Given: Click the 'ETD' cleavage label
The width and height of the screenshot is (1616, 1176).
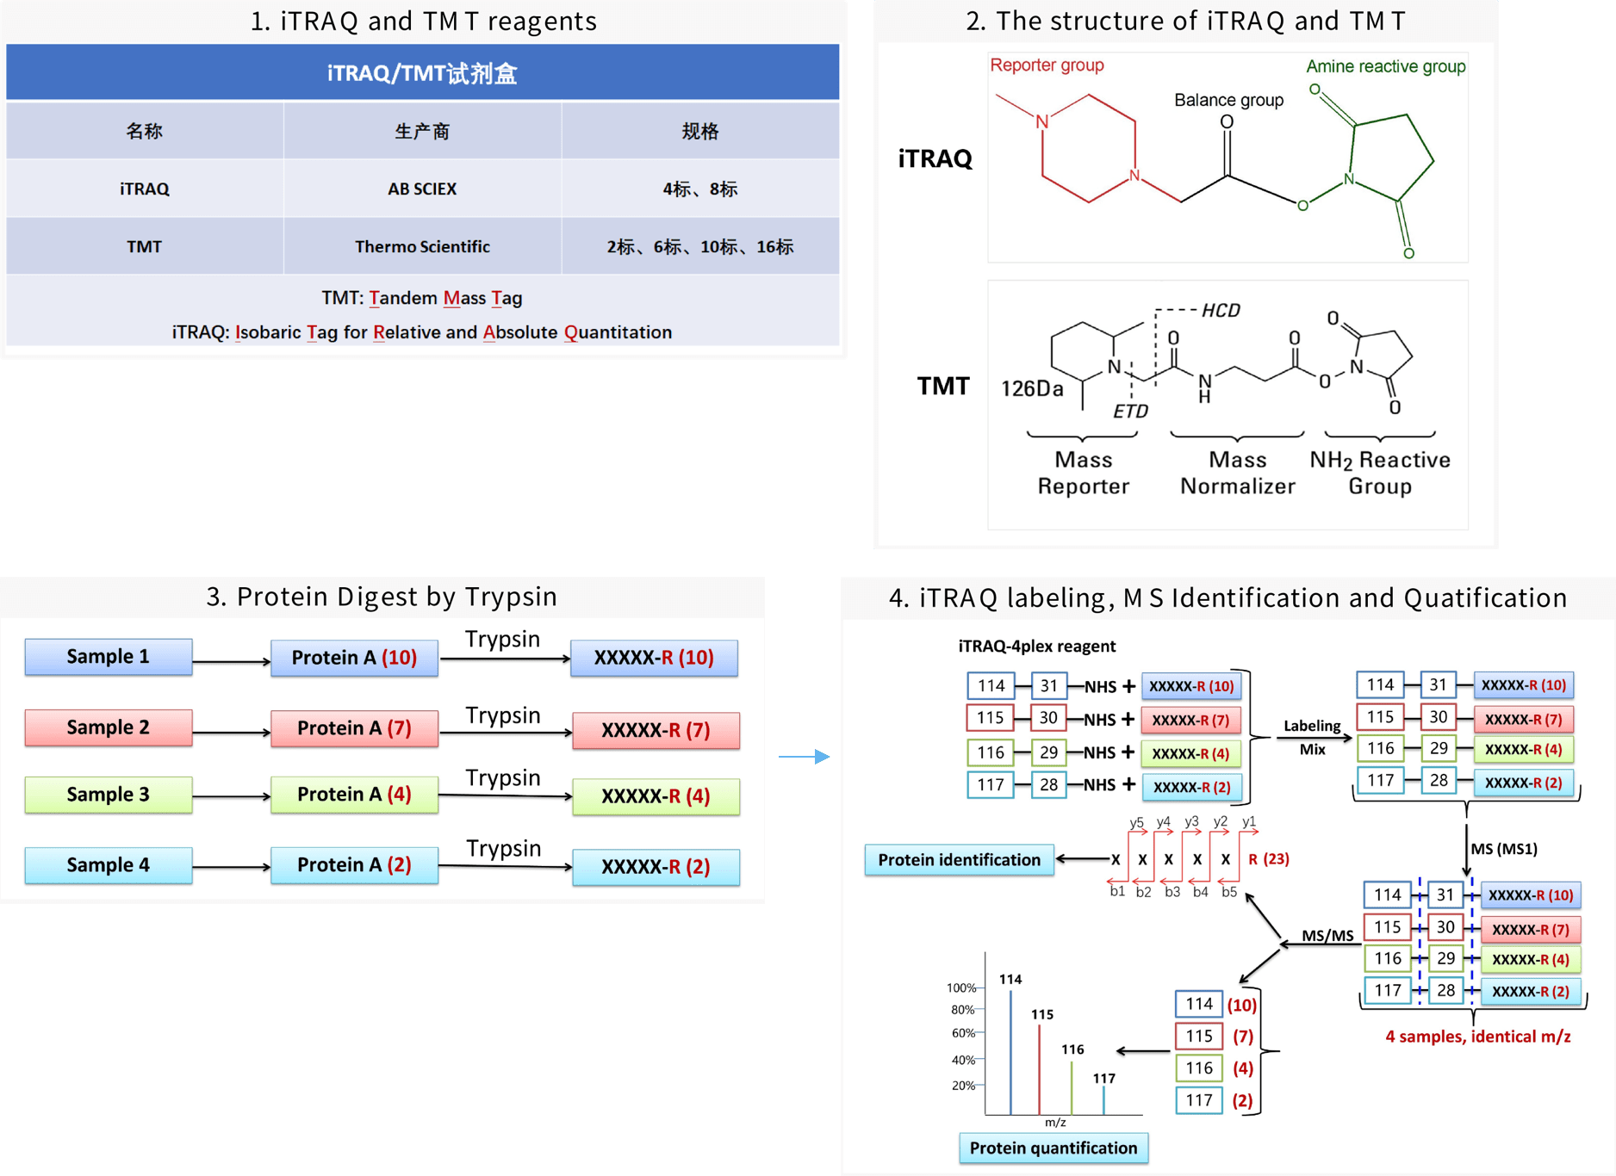Looking at the screenshot, I should tap(1130, 412).
